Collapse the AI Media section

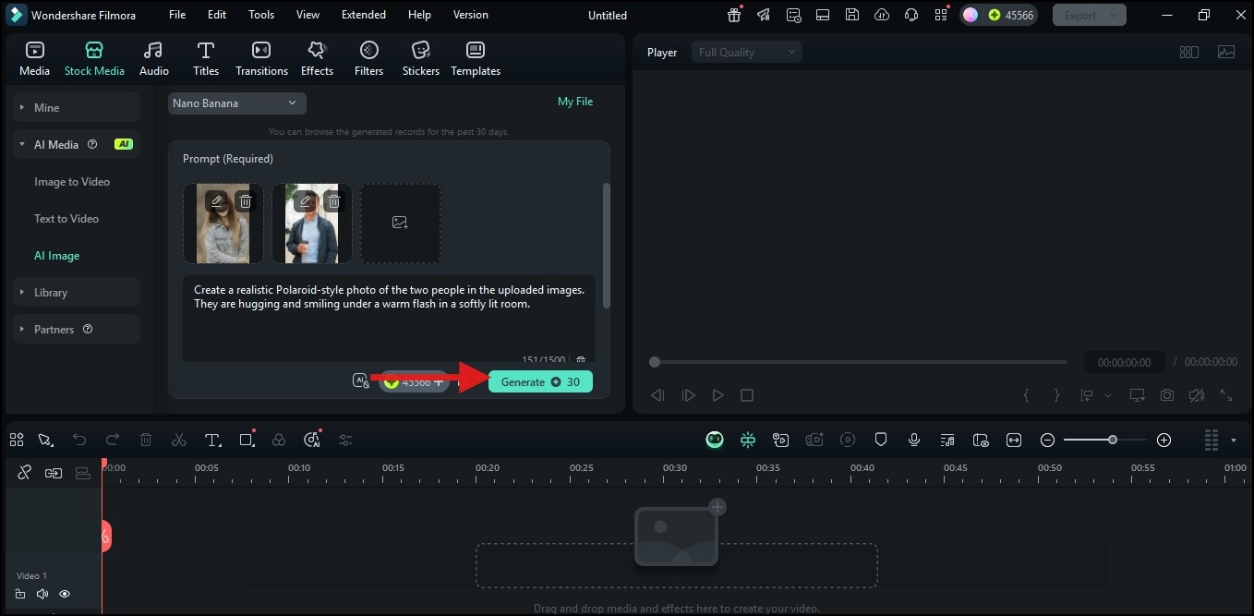22,145
